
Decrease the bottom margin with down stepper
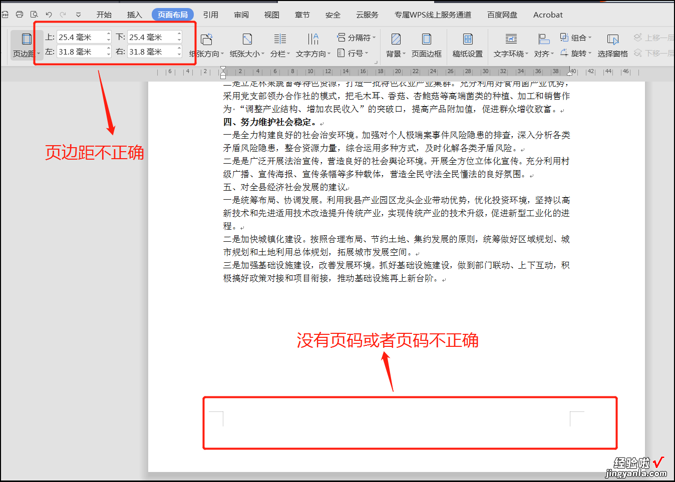(x=179, y=40)
